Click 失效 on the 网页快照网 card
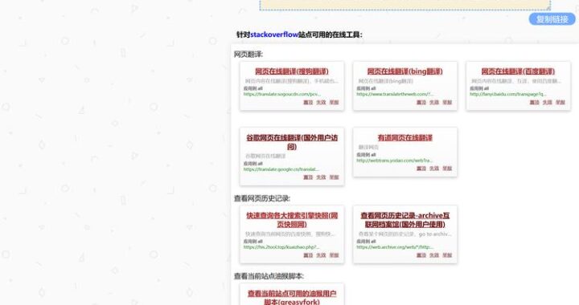 tap(321, 255)
